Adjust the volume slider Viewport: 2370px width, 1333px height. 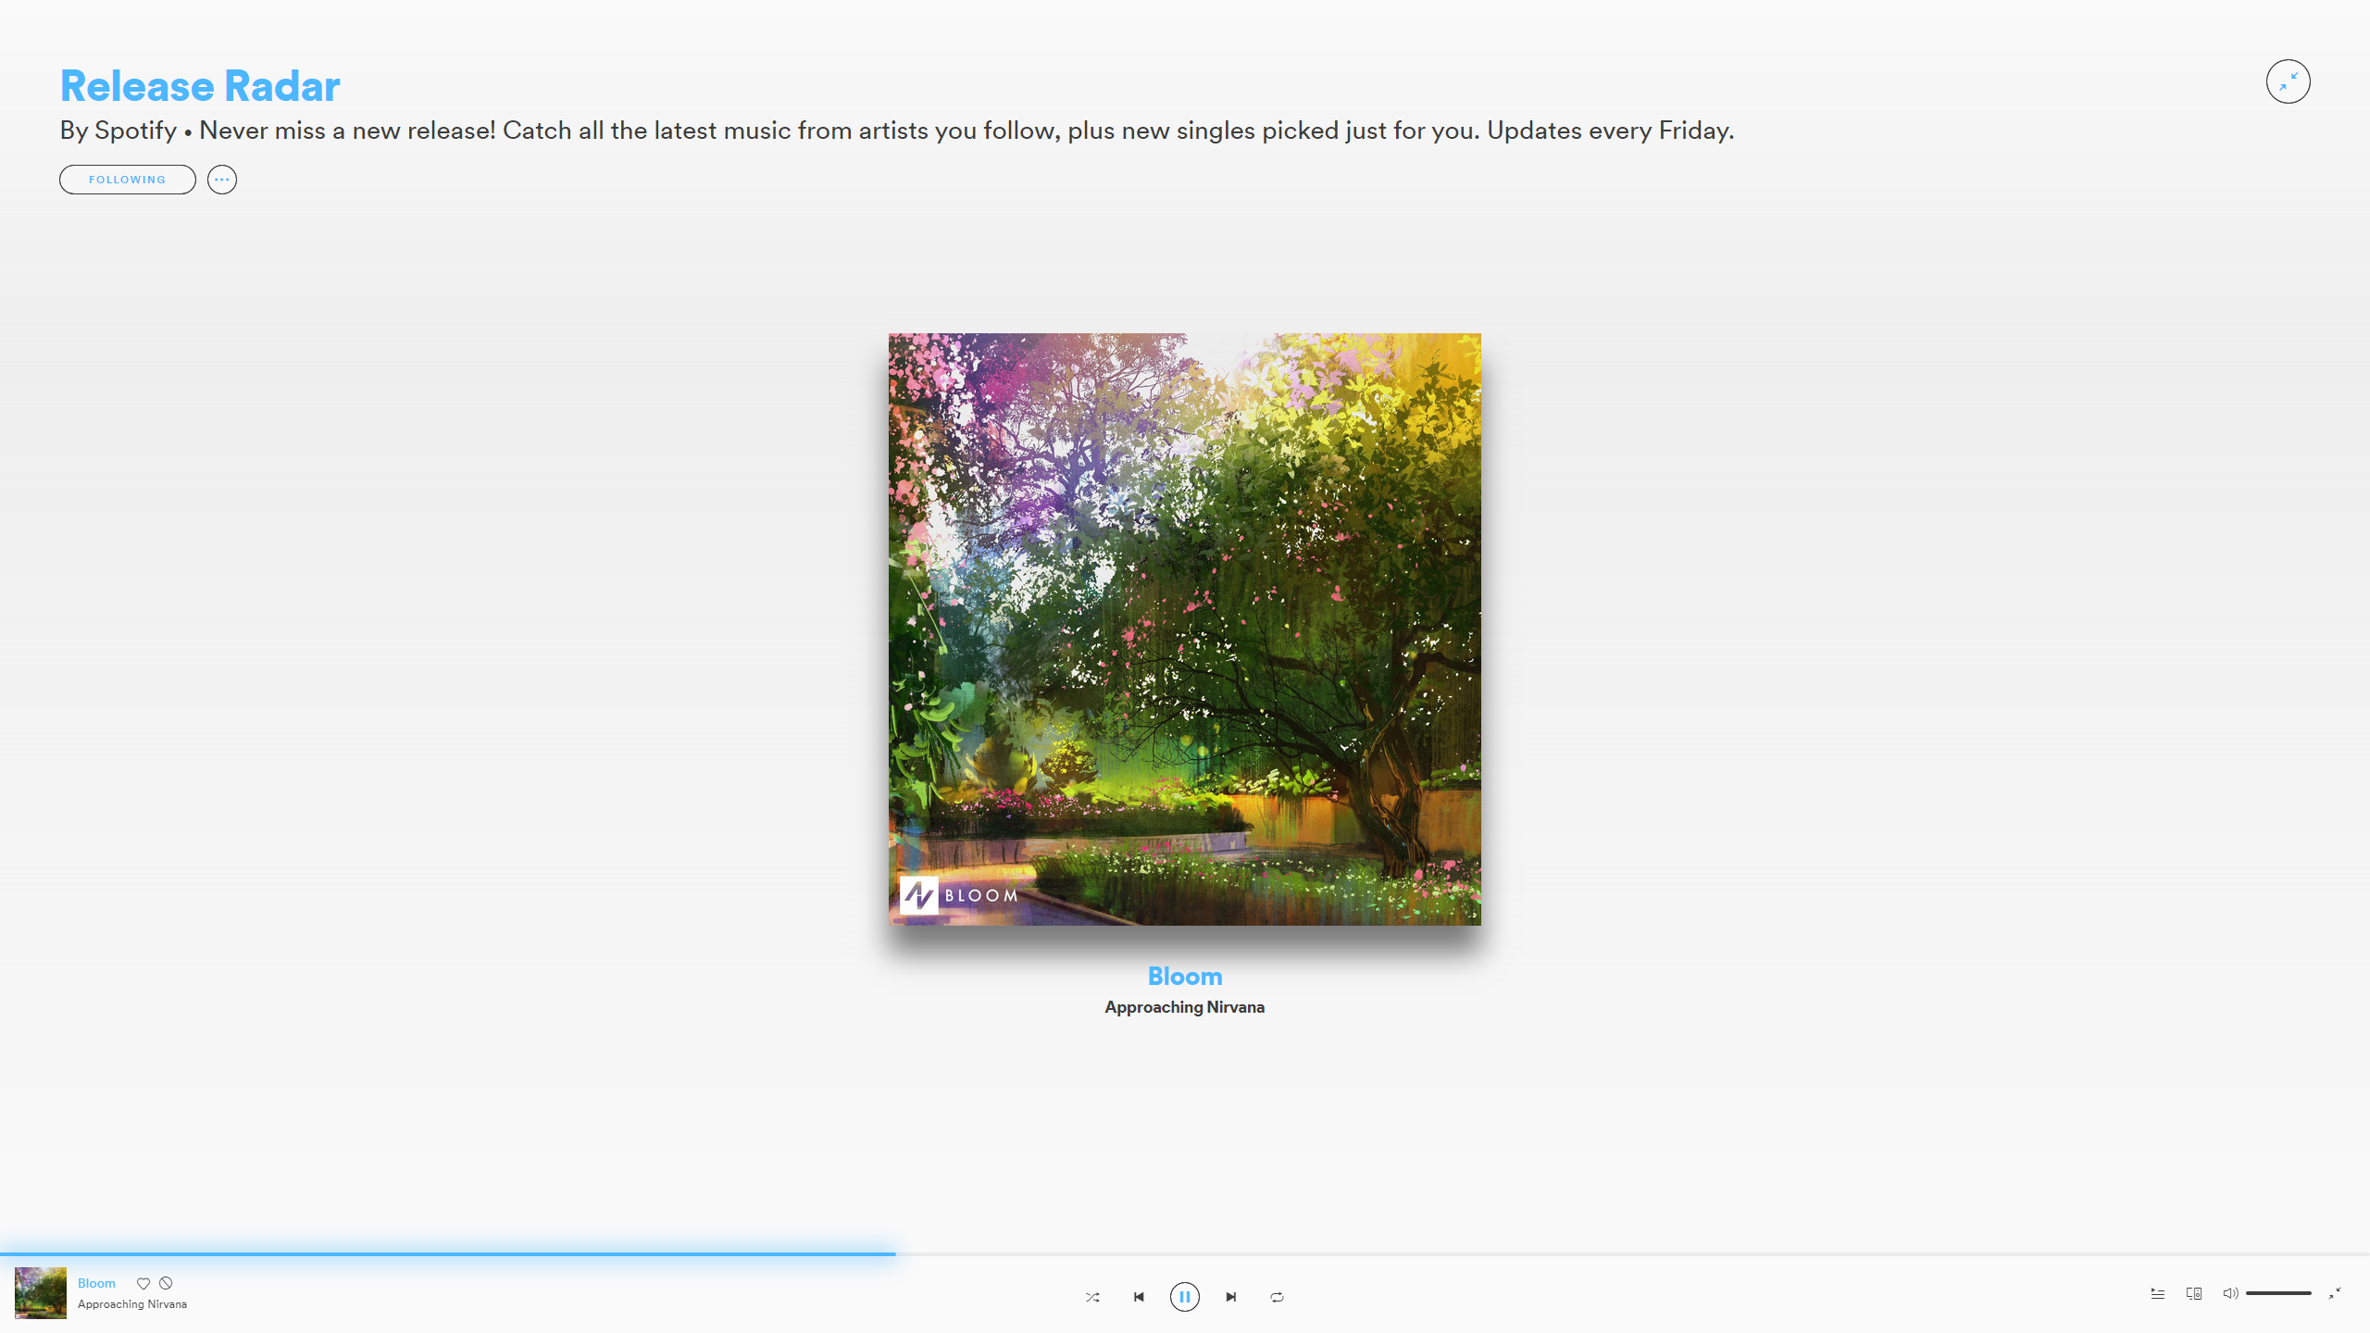pos(2277,1293)
